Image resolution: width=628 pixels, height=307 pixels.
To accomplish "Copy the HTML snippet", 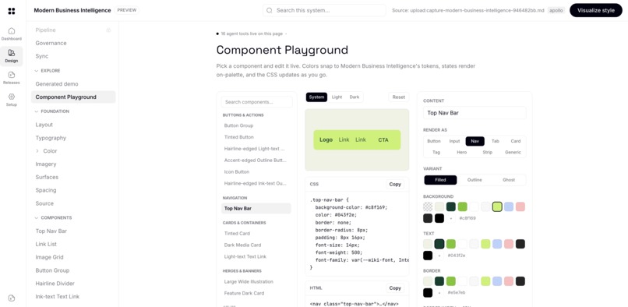I will coord(395,288).
